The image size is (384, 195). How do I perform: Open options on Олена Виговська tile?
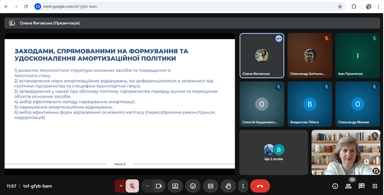(x=279, y=39)
